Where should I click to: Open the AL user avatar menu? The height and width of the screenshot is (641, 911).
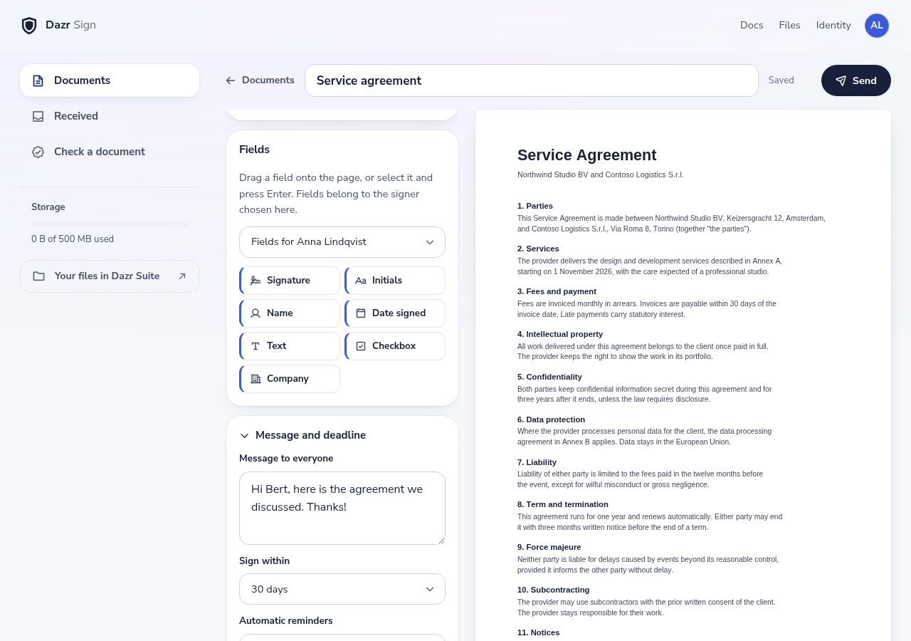coord(877,26)
